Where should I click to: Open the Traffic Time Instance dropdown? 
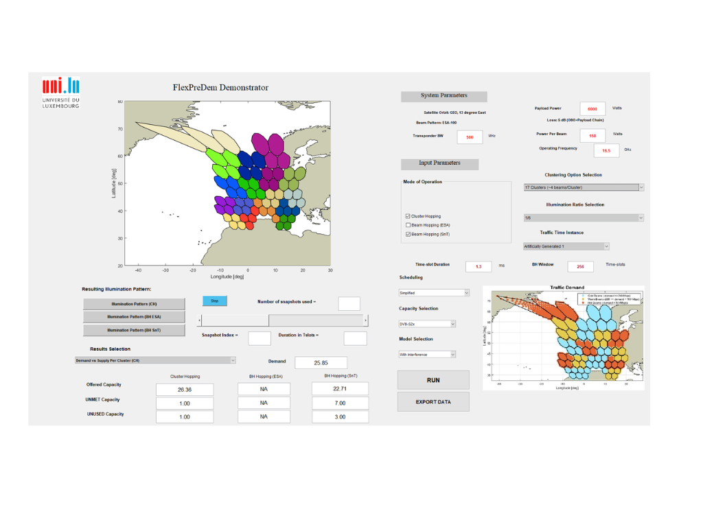(566, 246)
